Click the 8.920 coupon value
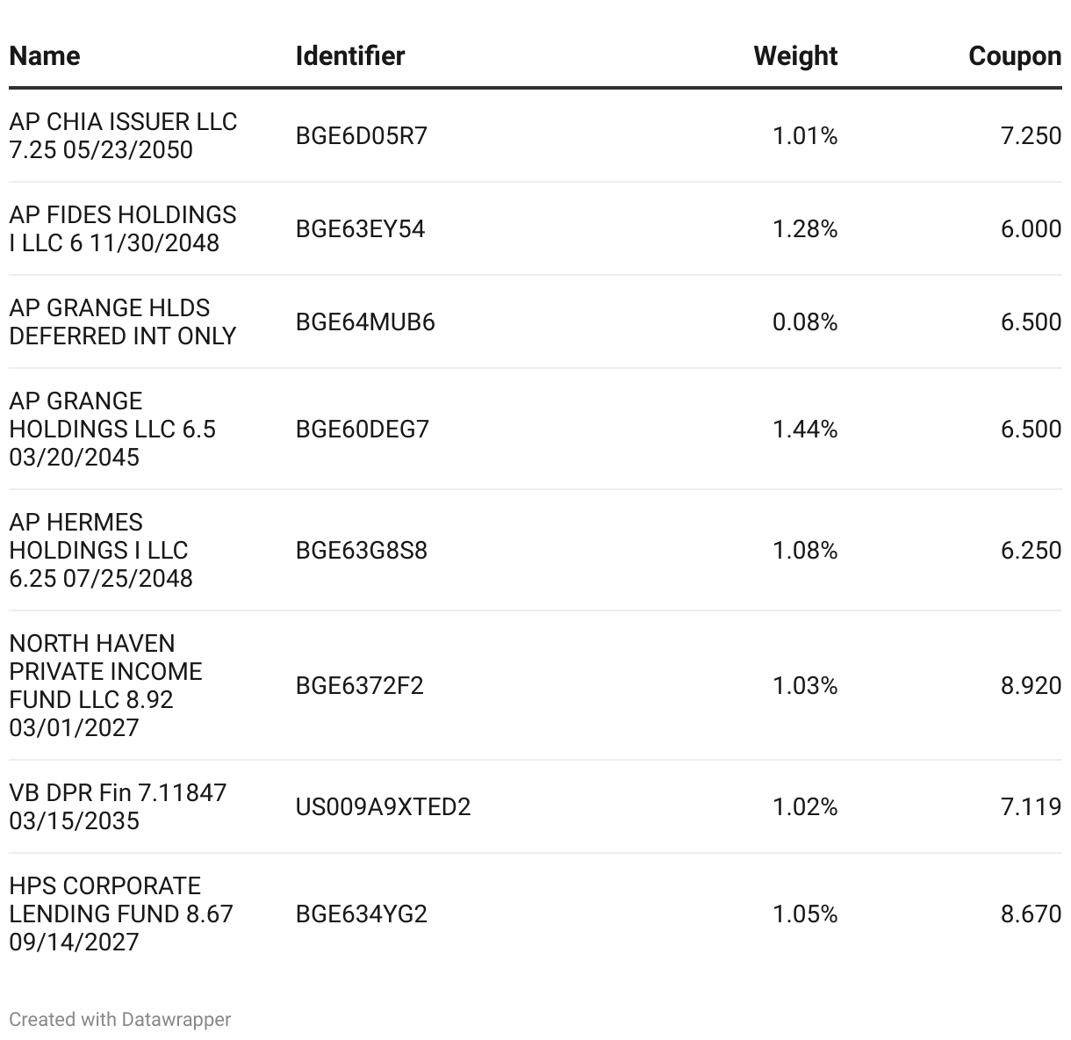 pos(1031,685)
